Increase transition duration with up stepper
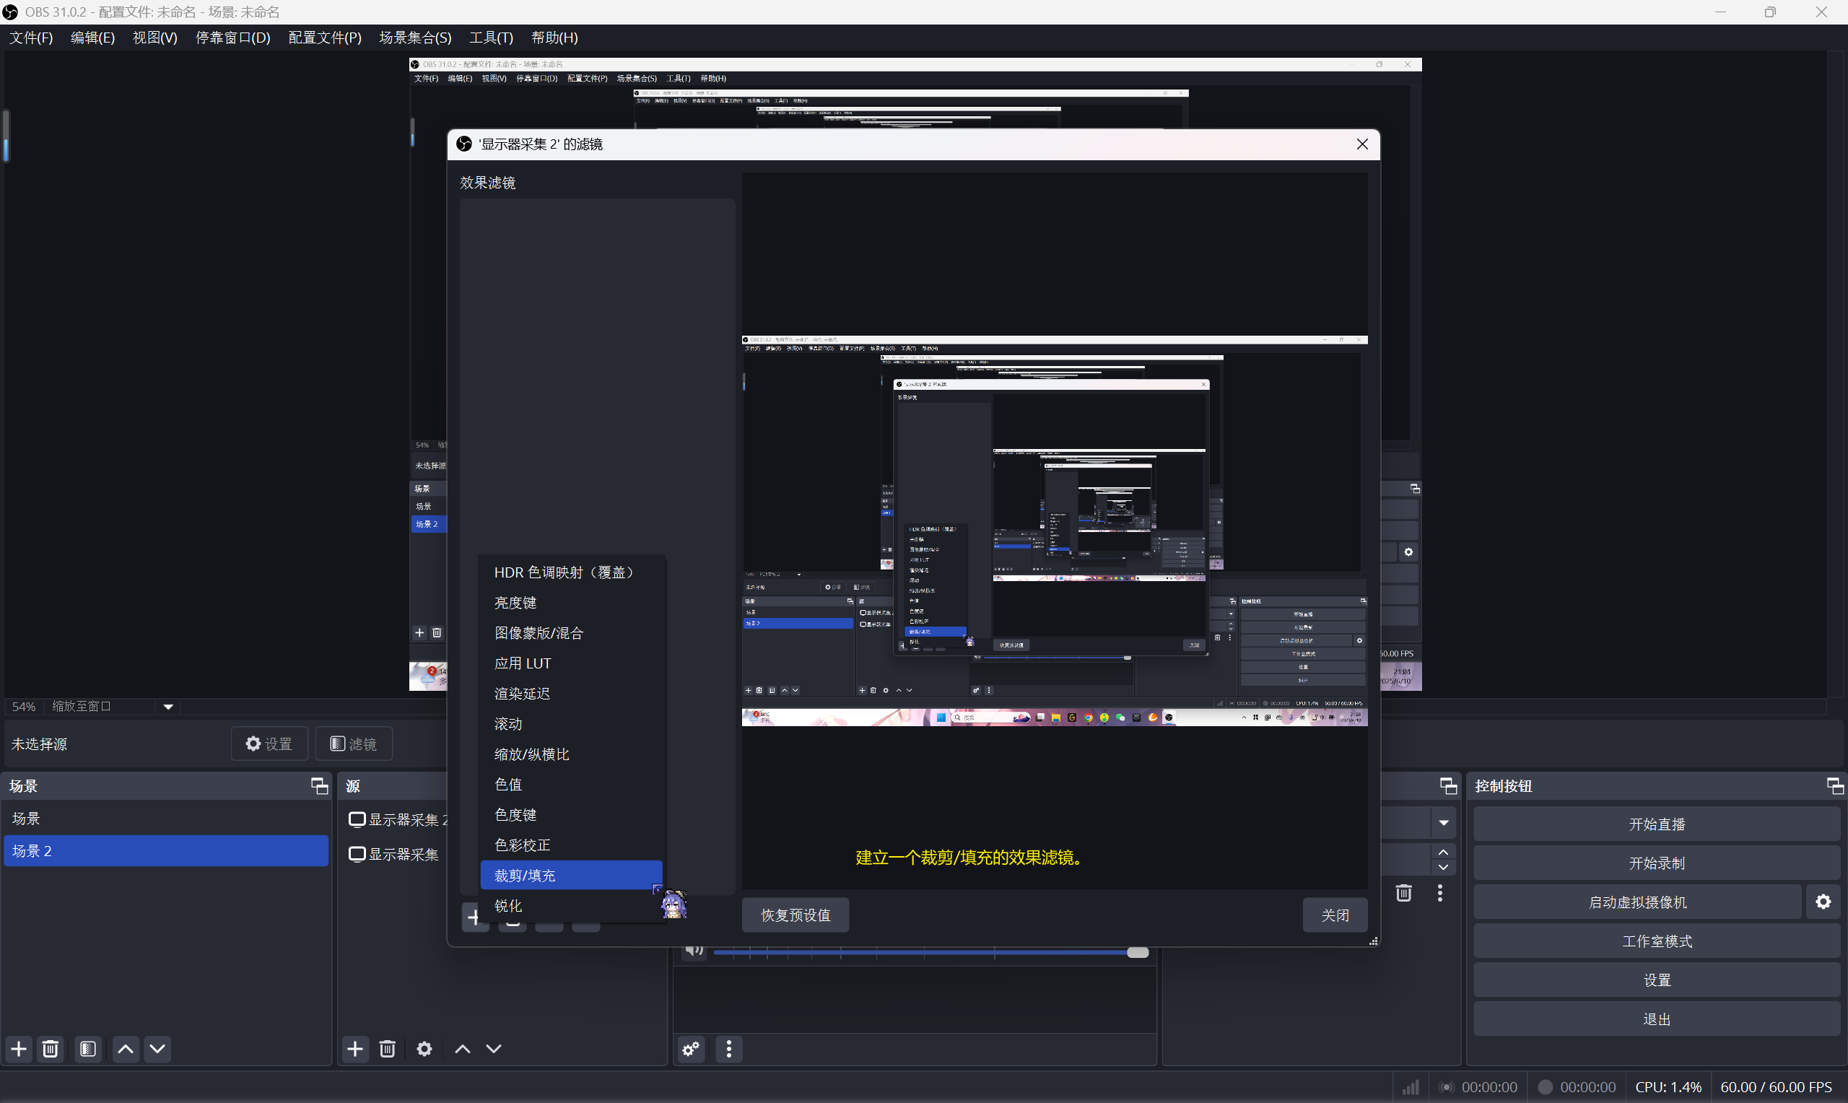This screenshot has width=1848, height=1103. tap(1444, 852)
